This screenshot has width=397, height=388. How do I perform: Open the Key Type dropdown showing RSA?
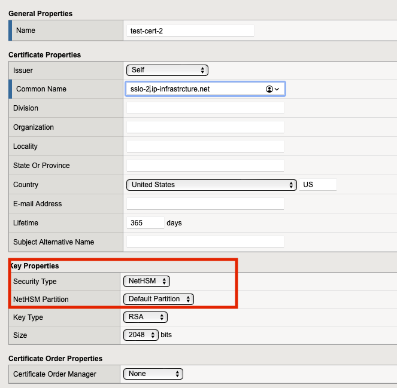click(x=146, y=317)
